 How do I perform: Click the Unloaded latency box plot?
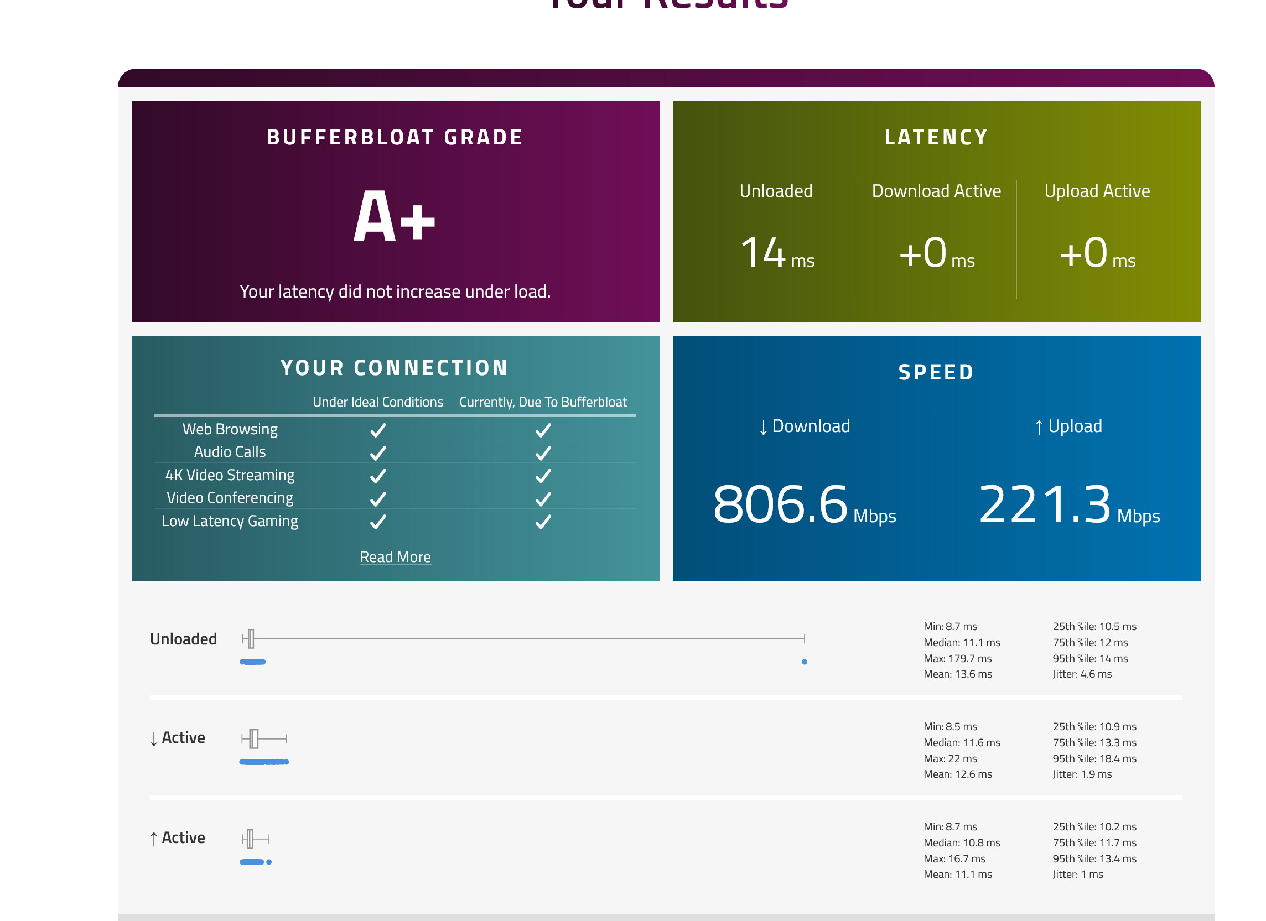pyautogui.click(x=251, y=638)
